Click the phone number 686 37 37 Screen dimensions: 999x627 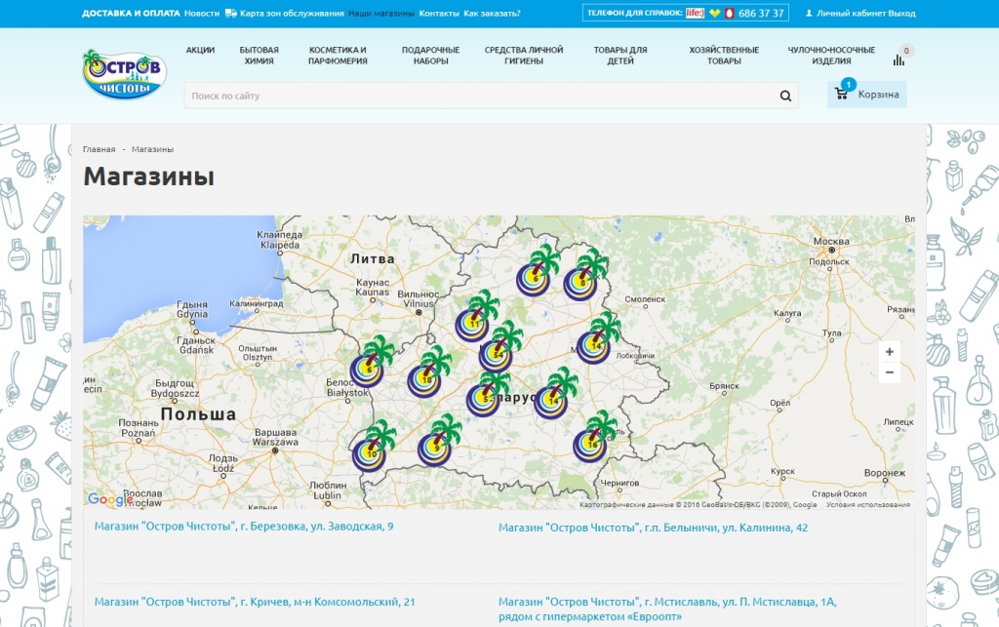[x=761, y=13]
